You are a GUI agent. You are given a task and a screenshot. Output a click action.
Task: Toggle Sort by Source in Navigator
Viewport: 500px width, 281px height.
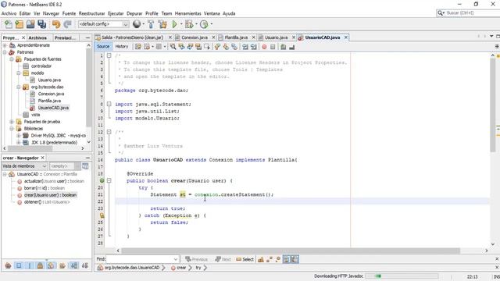85,265
